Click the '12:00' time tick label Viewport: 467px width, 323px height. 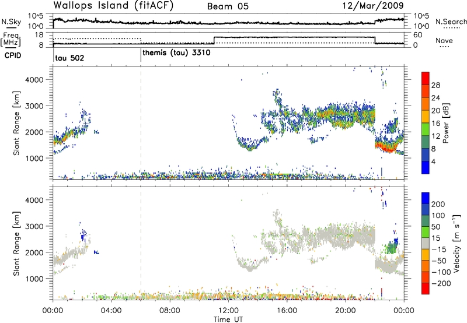tap(228, 311)
